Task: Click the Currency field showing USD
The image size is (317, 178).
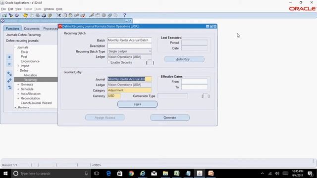Action: 114,96
